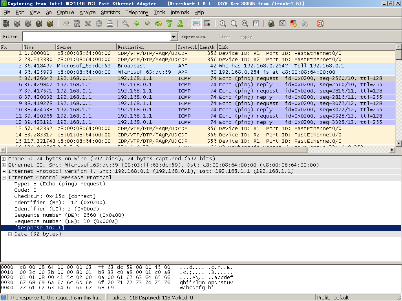Restart the running live capture
This screenshot has width=402, height=301.
pos(50,24)
